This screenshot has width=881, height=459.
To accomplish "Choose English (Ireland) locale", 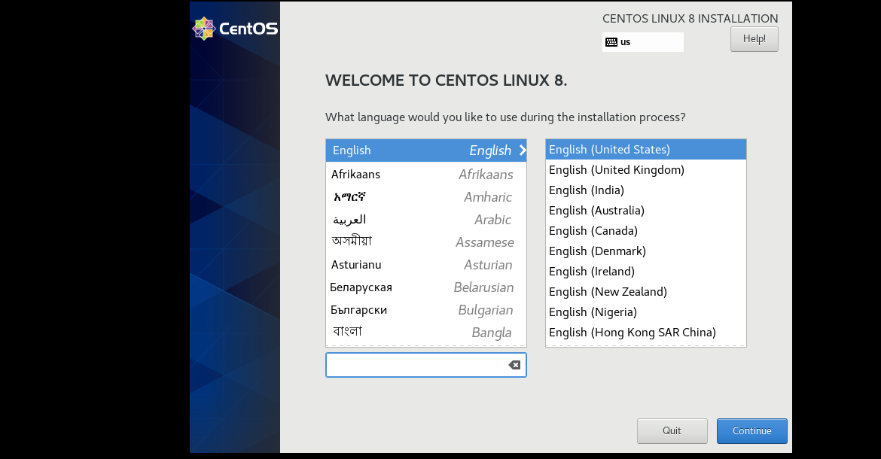I will click(645, 272).
